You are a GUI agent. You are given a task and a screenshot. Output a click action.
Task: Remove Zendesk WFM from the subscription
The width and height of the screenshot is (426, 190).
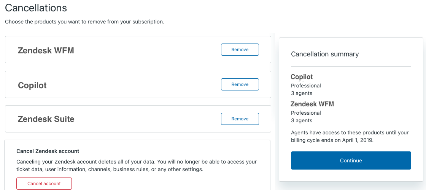pos(240,50)
